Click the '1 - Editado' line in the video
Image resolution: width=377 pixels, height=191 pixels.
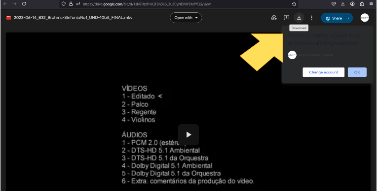point(142,96)
